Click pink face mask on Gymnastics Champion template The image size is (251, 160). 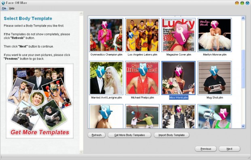tap(104, 25)
